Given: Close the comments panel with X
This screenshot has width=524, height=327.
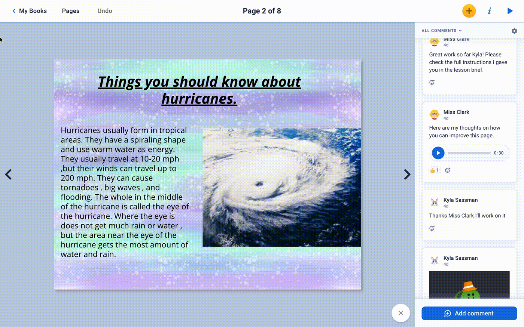Looking at the screenshot, I should (x=400, y=313).
